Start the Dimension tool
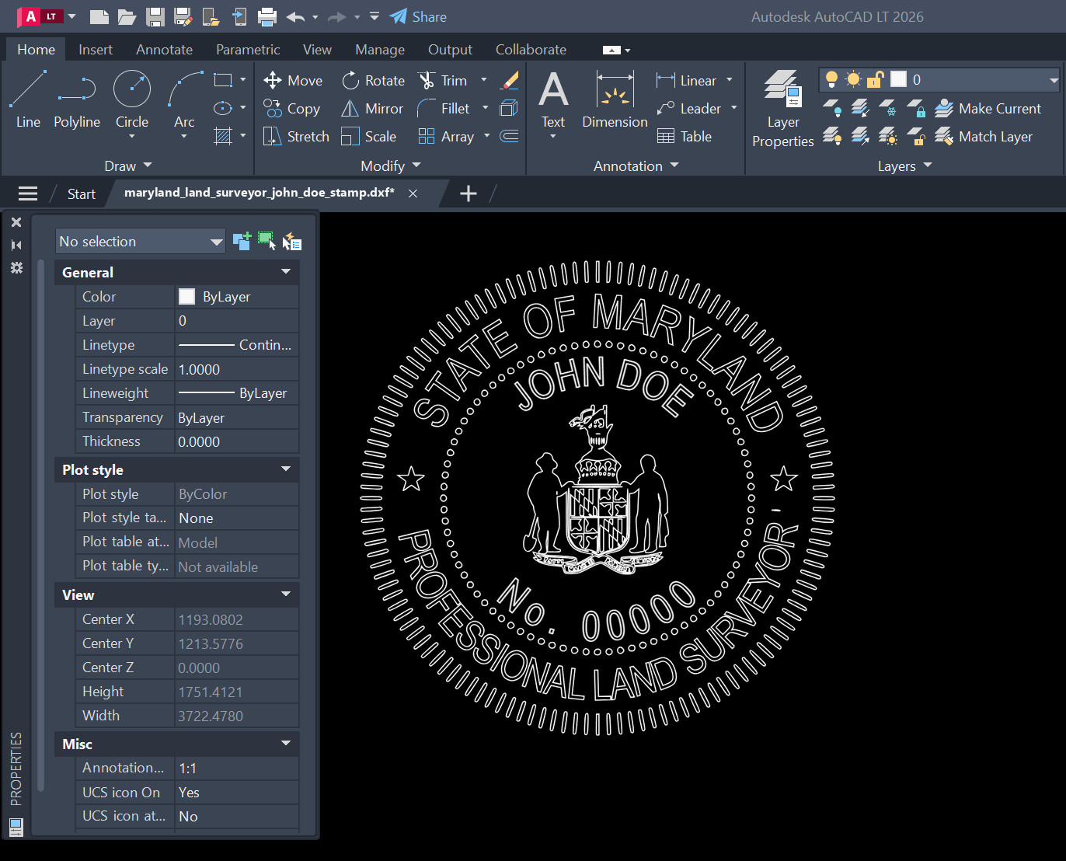 click(615, 99)
